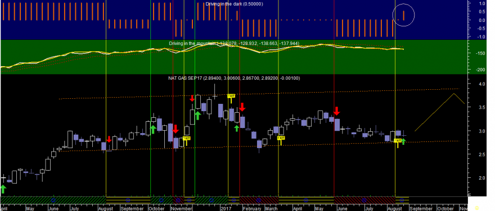Select the tall doji candle peaking near 4.0
The image size is (495, 211).
pos(214,92)
